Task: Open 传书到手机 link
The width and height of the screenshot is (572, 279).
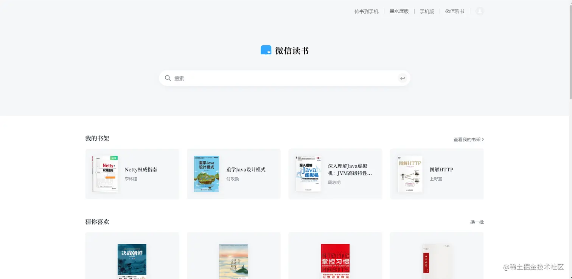Action: click(x=366, y=11)
